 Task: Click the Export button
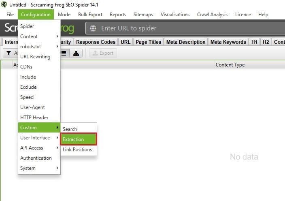pos(103,53)
